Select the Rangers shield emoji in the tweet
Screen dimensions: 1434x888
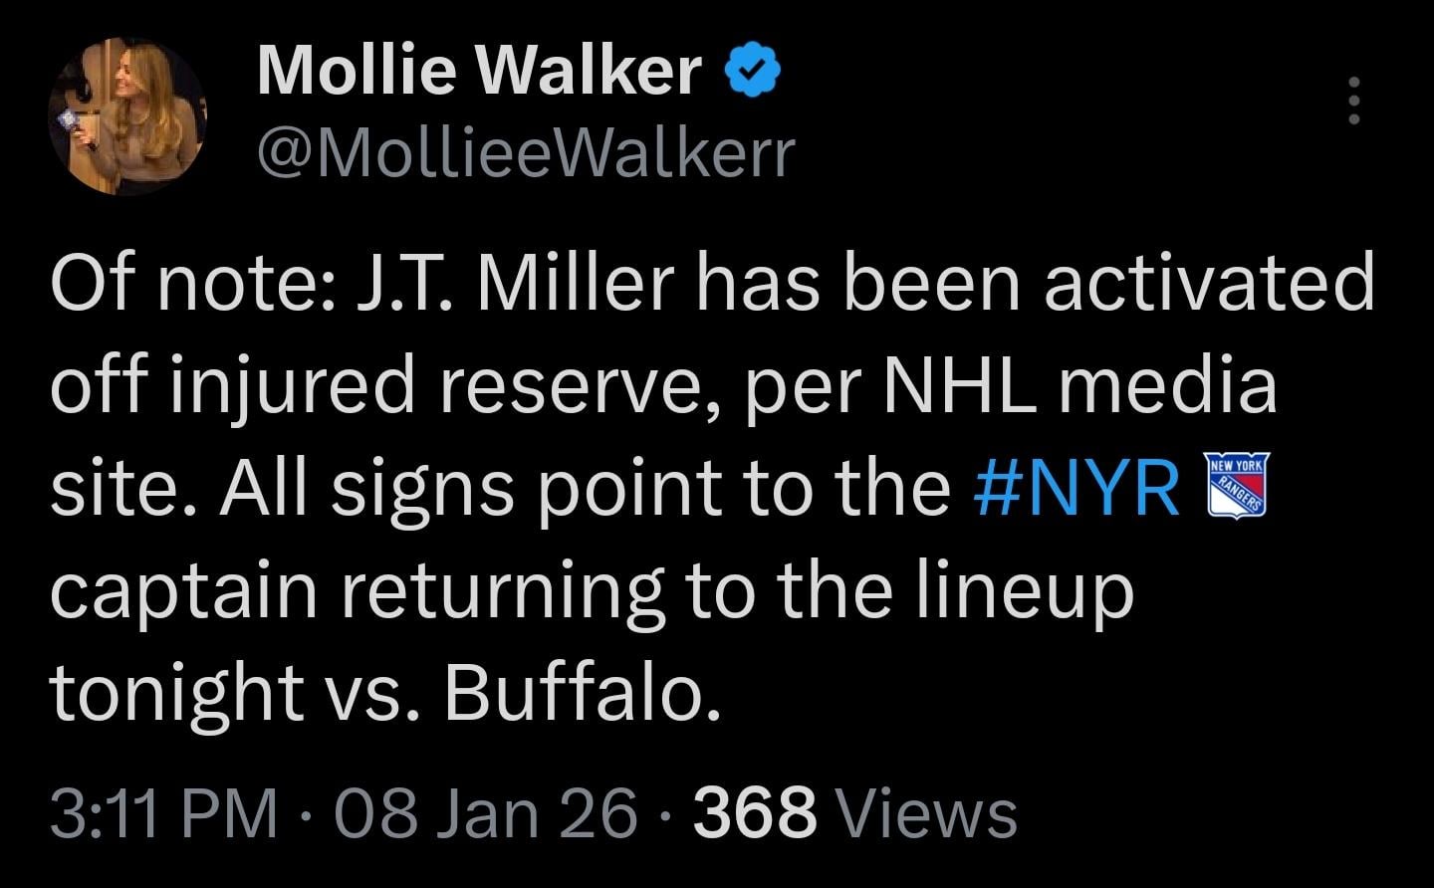click(x=1235, y=487)
